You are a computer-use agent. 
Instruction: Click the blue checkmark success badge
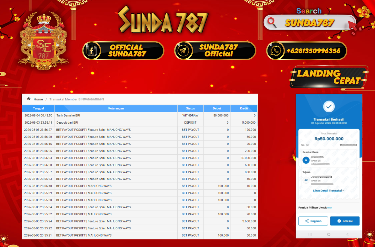pyautogui.click(x=329, y=106)
